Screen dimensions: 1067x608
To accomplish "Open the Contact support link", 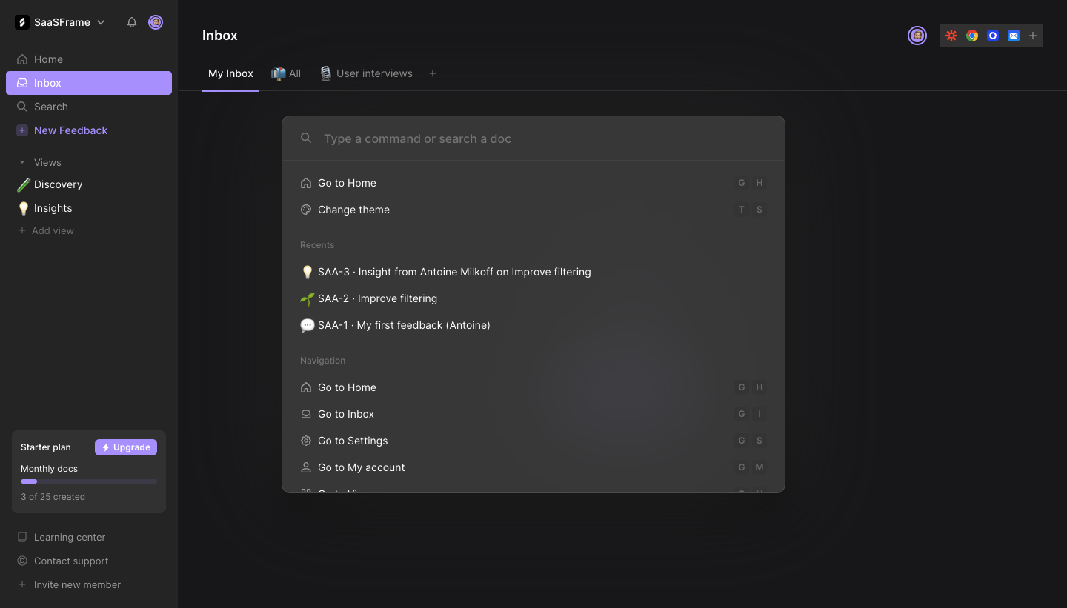I will pyautogui.click(x=63, y=561).
